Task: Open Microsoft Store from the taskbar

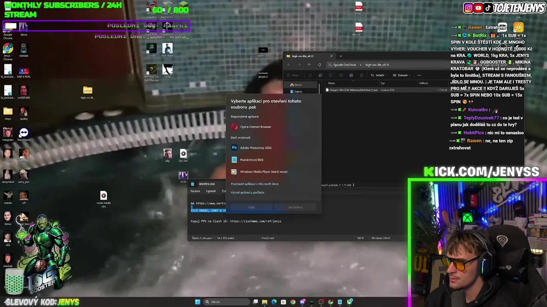Action: [283, 302]
